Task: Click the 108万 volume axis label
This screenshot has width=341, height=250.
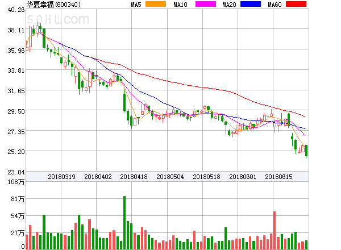Action: coord(16,182)
